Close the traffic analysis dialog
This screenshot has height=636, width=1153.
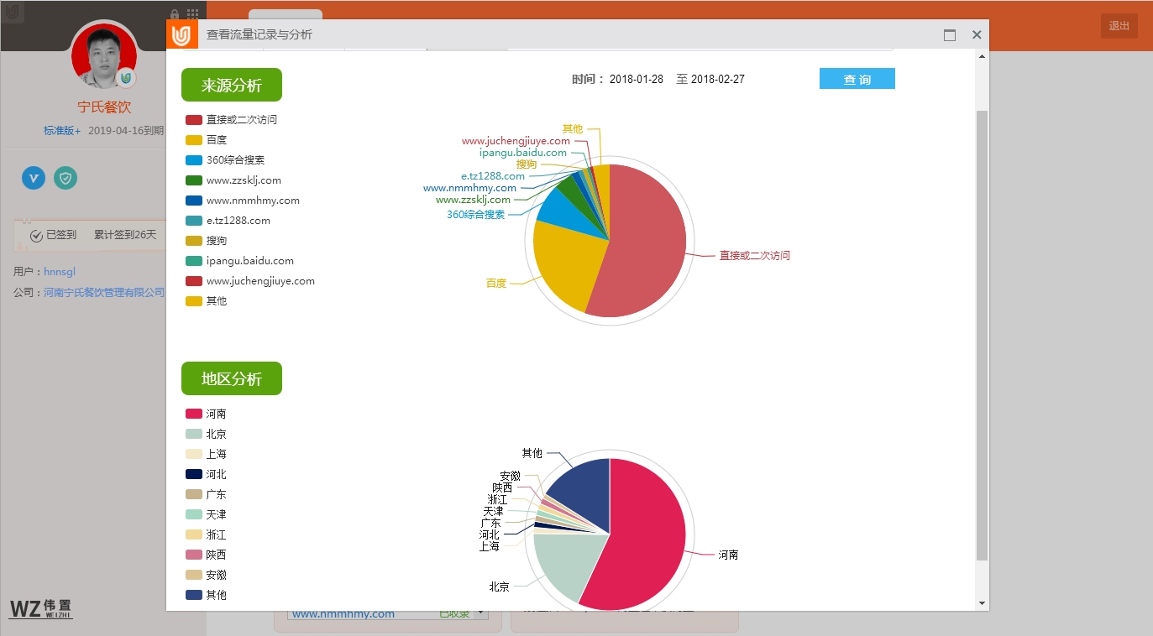977,35
